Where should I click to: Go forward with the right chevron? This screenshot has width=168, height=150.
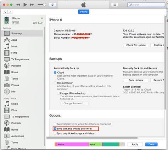(10, 12)
